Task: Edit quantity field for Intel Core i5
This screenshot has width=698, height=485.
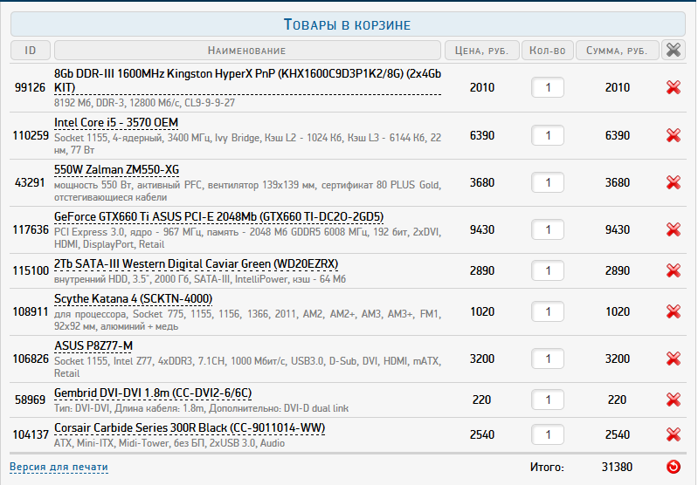Action: [547, 135]
